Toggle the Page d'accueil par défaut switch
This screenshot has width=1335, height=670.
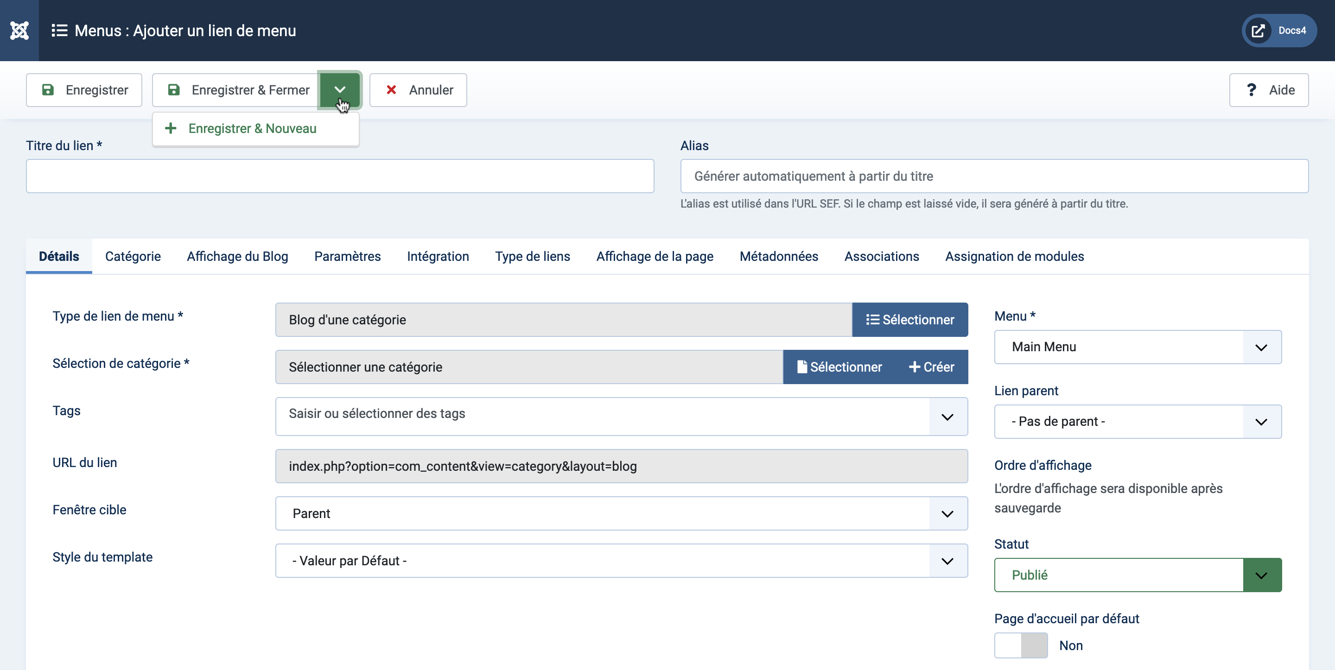[x=1020, y=645]
